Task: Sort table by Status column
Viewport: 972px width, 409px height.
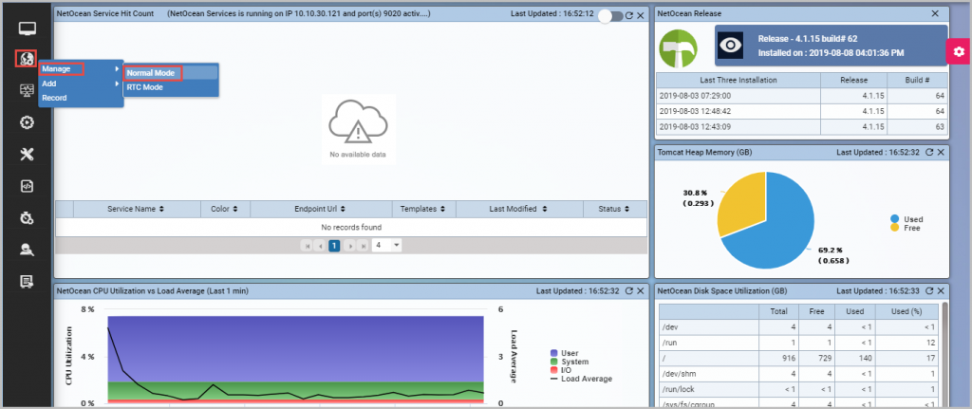Action: (614, 209)
